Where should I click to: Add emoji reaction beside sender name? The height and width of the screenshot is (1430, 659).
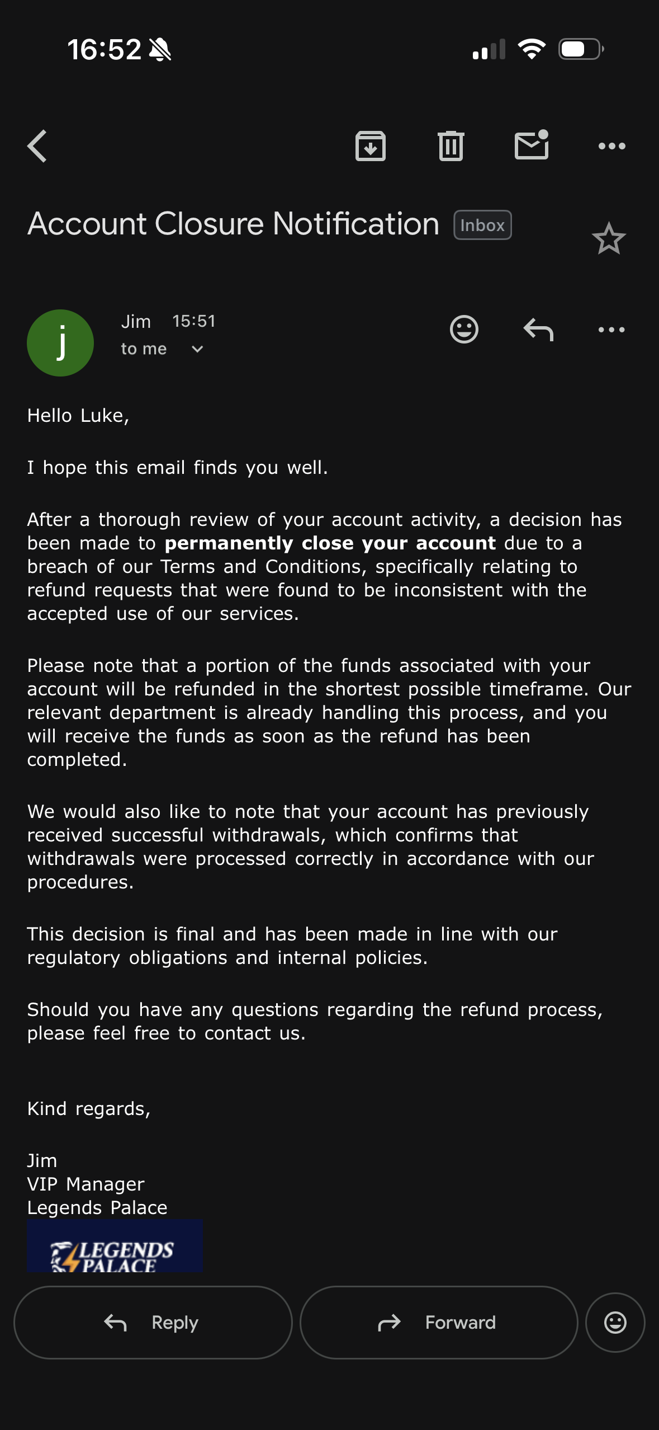464,329
